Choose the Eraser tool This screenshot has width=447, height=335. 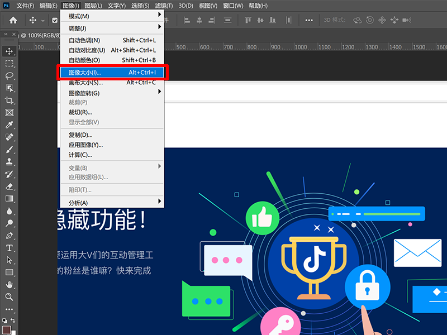[x=9, y=186]
